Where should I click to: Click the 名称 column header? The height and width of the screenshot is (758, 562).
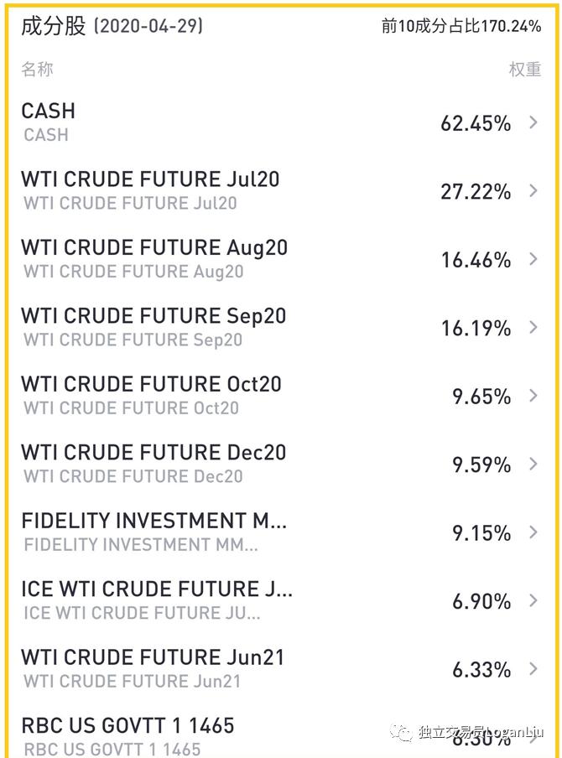tap(37, 70)
